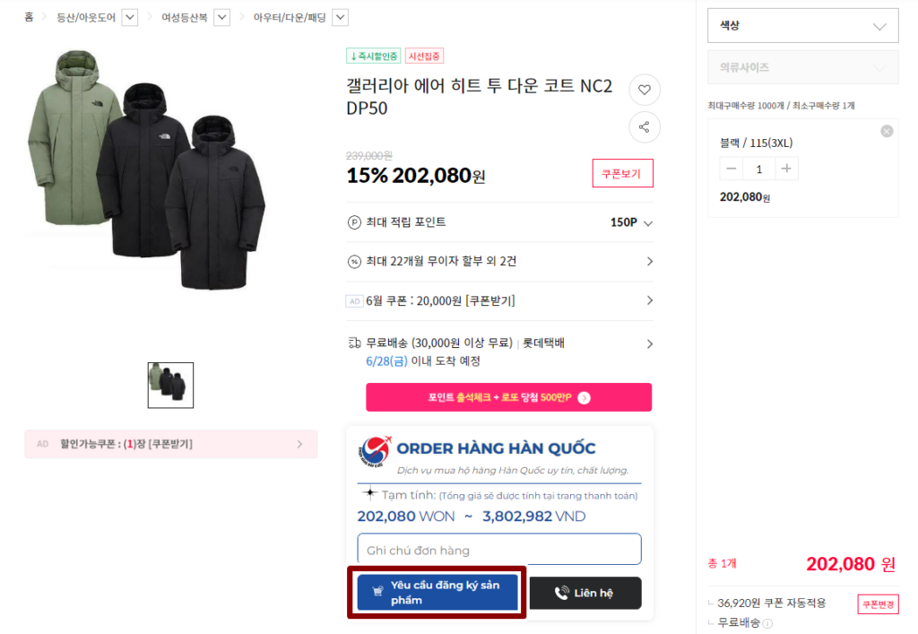Open the 22개월 무이자 할부 details

[649, 261]
